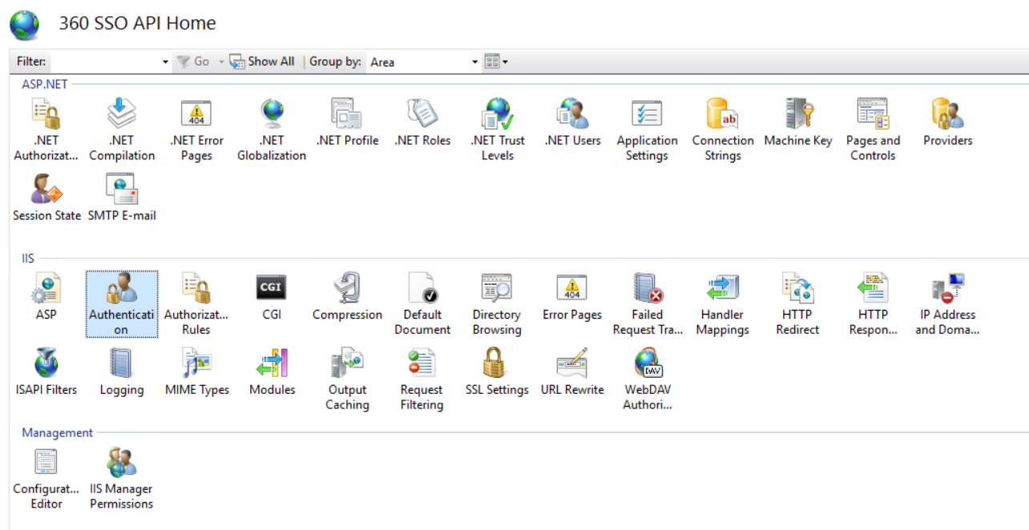Image resolution: width=1029 pixels, height=530 pixels.
Task: Collapse the IIS group header
Action: (x=28, y=258)
